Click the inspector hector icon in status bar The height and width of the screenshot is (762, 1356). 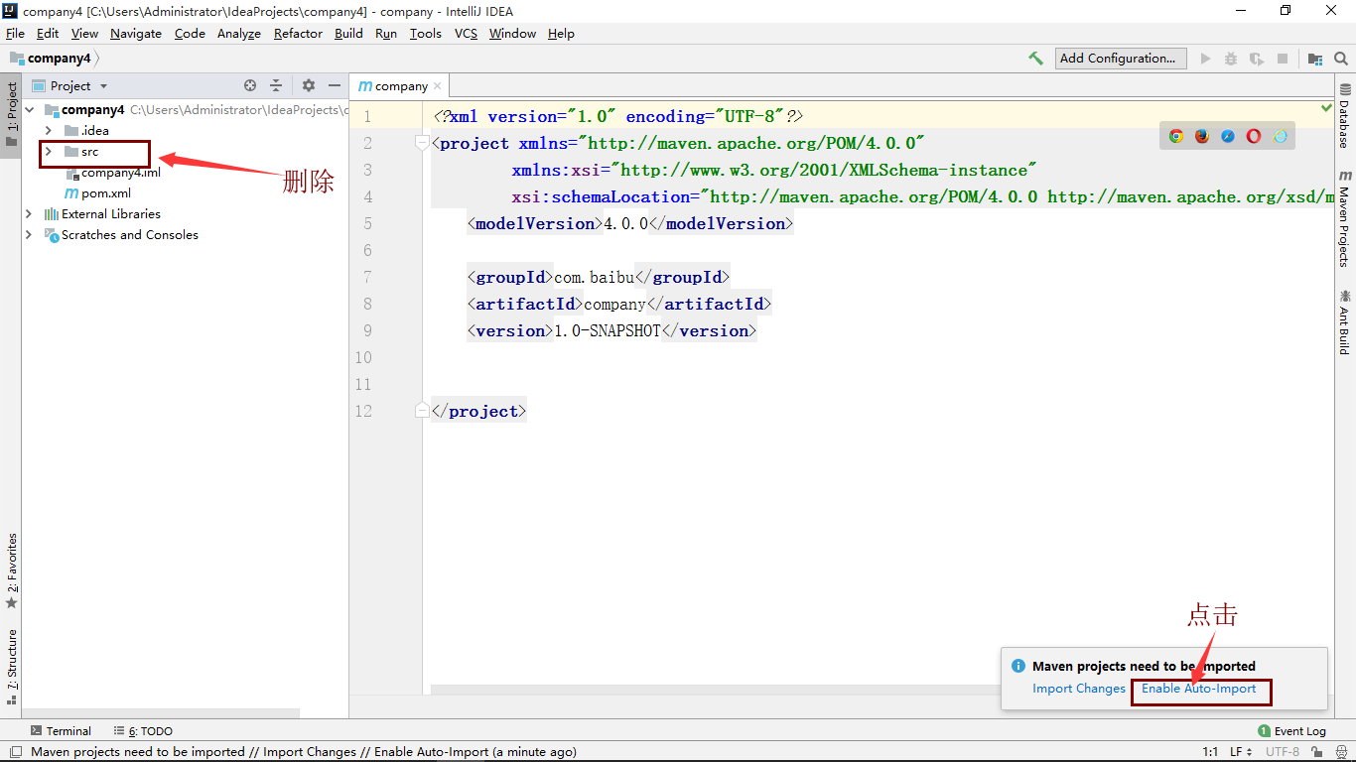click(1341, 752)
